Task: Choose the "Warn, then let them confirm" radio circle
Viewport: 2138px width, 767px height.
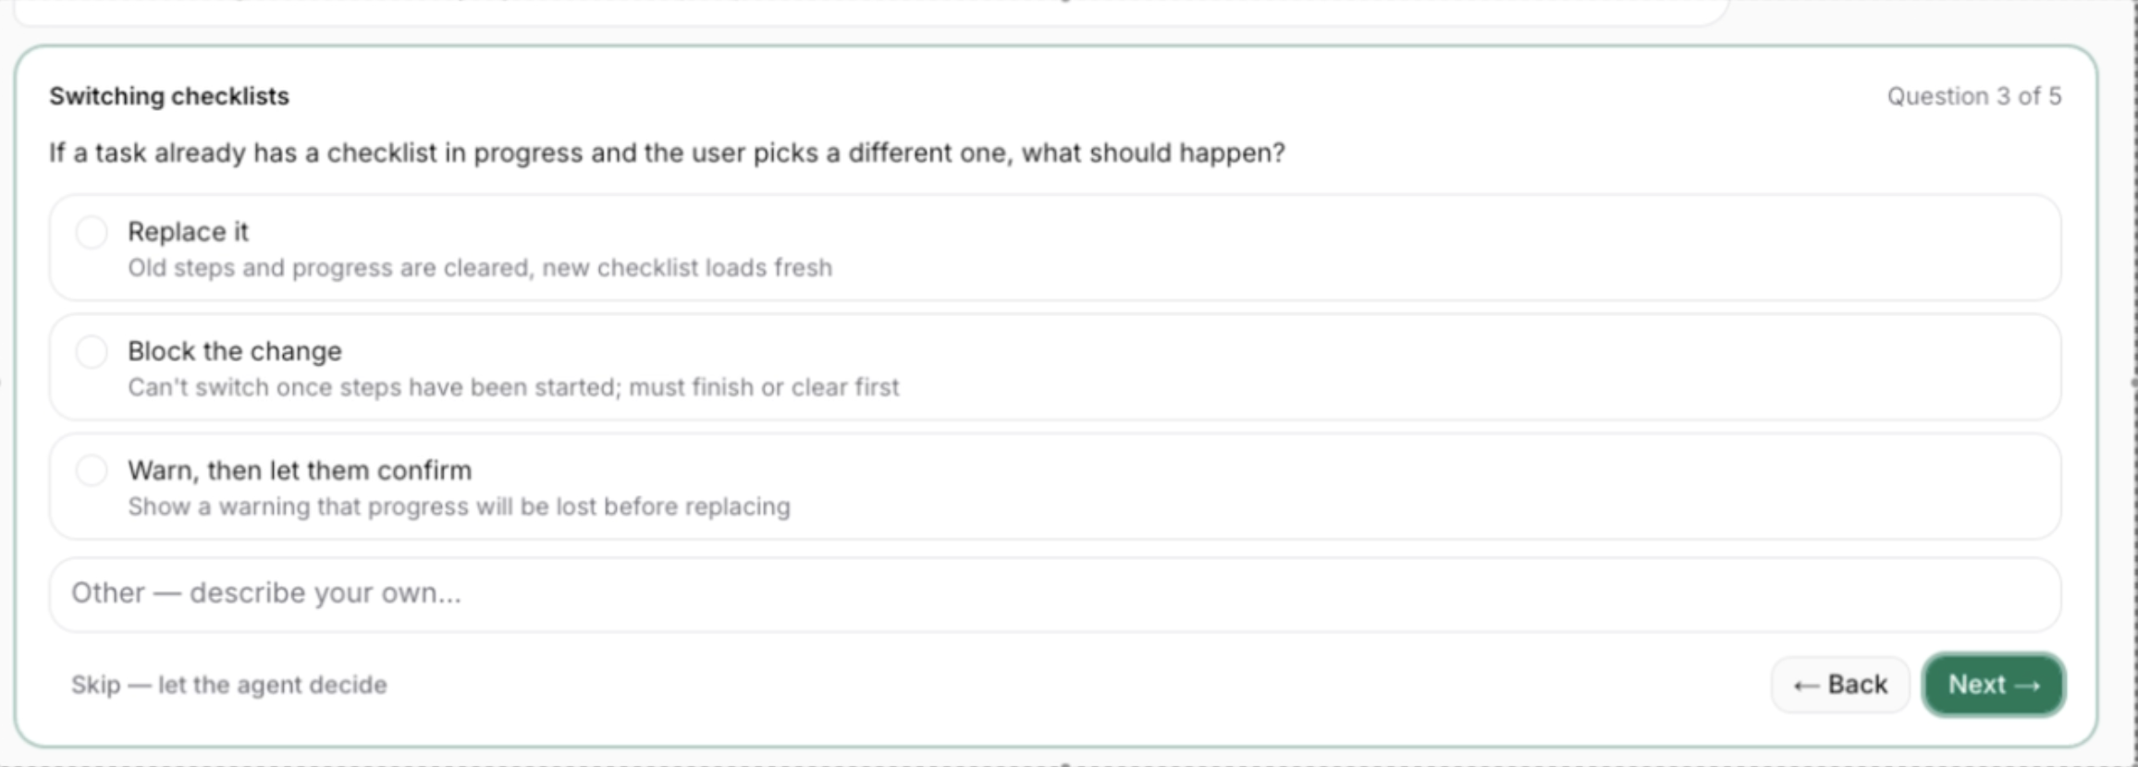Action: (x=92, y=470)
